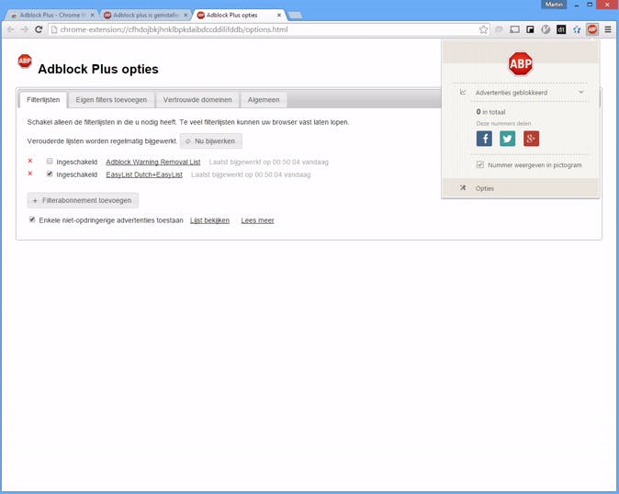Remove the Adblock Warning Removal List subscription
The height and width of the screenshot is (494, 619).
pyautogui.click(x=30, y=161)
